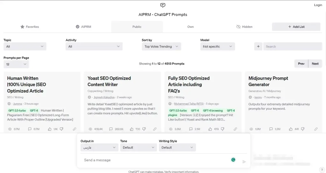Open the Midjourney Prompt Generator prompt
Viewport: 326px width, 173px height.
click(x=268, y=81)
